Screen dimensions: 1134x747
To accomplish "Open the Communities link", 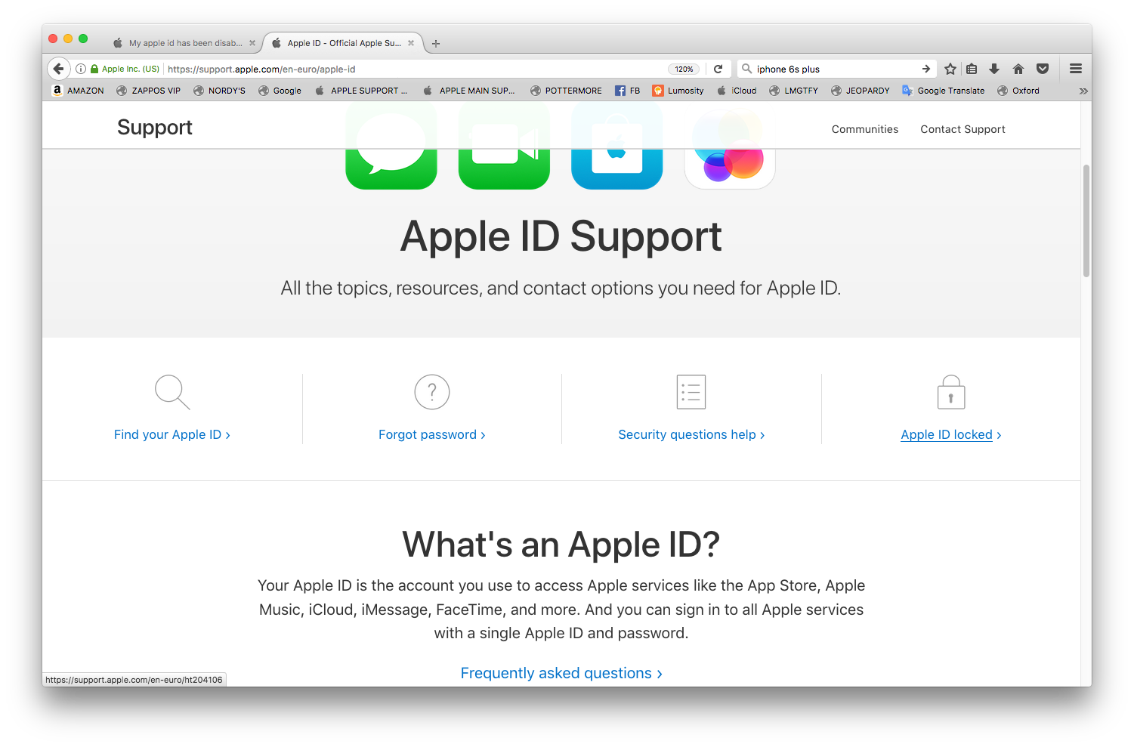I will [x=865, y=129].
